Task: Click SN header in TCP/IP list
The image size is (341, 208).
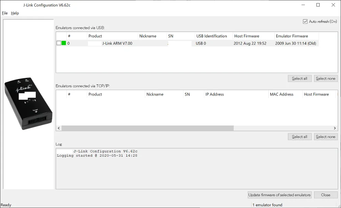Action: coord(194,94)
